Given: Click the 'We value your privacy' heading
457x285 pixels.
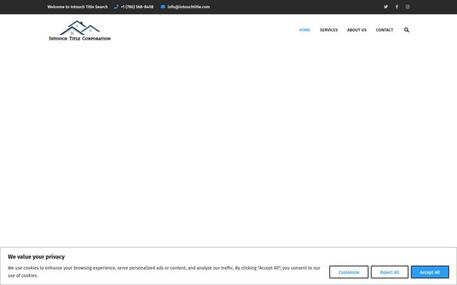Looking at the screenshot, I should (x=36, y=256).
